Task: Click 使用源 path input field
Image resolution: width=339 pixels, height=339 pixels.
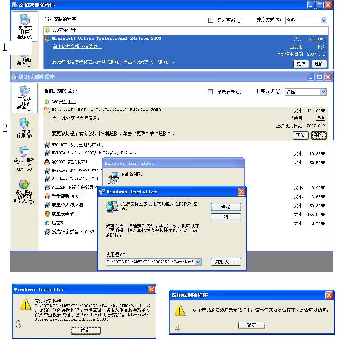Action: [151, 262]
